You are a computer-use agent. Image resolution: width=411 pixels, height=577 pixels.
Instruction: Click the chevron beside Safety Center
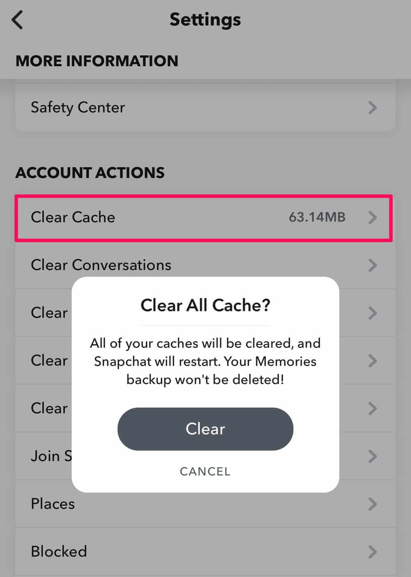coord(372,108)
